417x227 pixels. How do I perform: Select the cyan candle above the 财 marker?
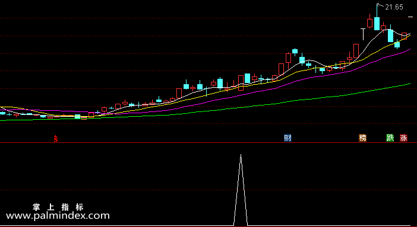pyautogui.click(x=295, y=52)
